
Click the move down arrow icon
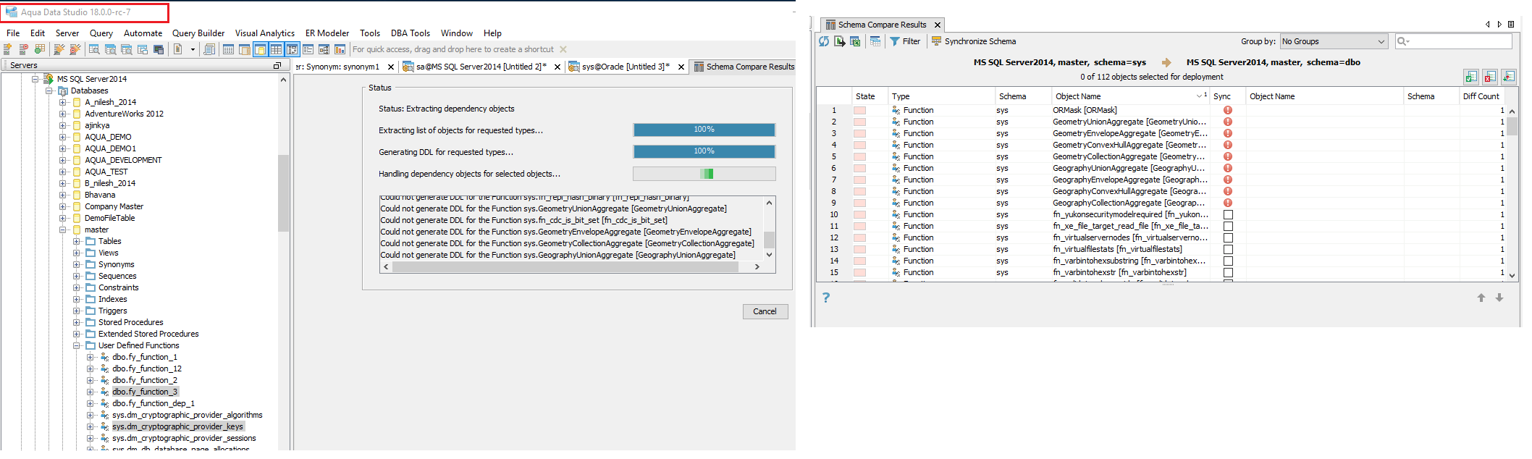[x=1499, y=298]
